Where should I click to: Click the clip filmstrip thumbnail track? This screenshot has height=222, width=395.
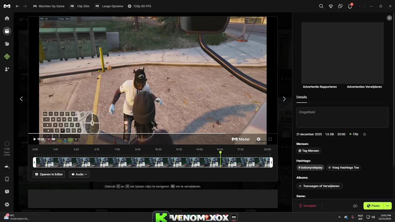(x=153, y=162)
